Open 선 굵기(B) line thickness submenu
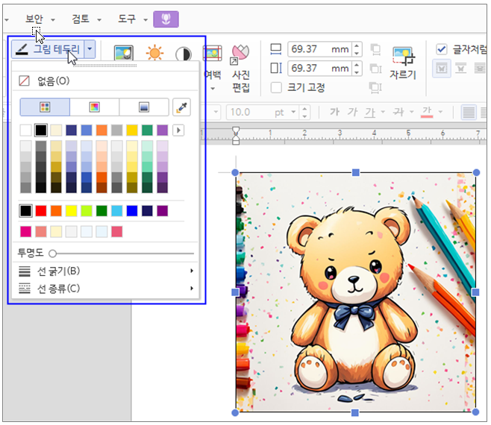 click(105, 271)
